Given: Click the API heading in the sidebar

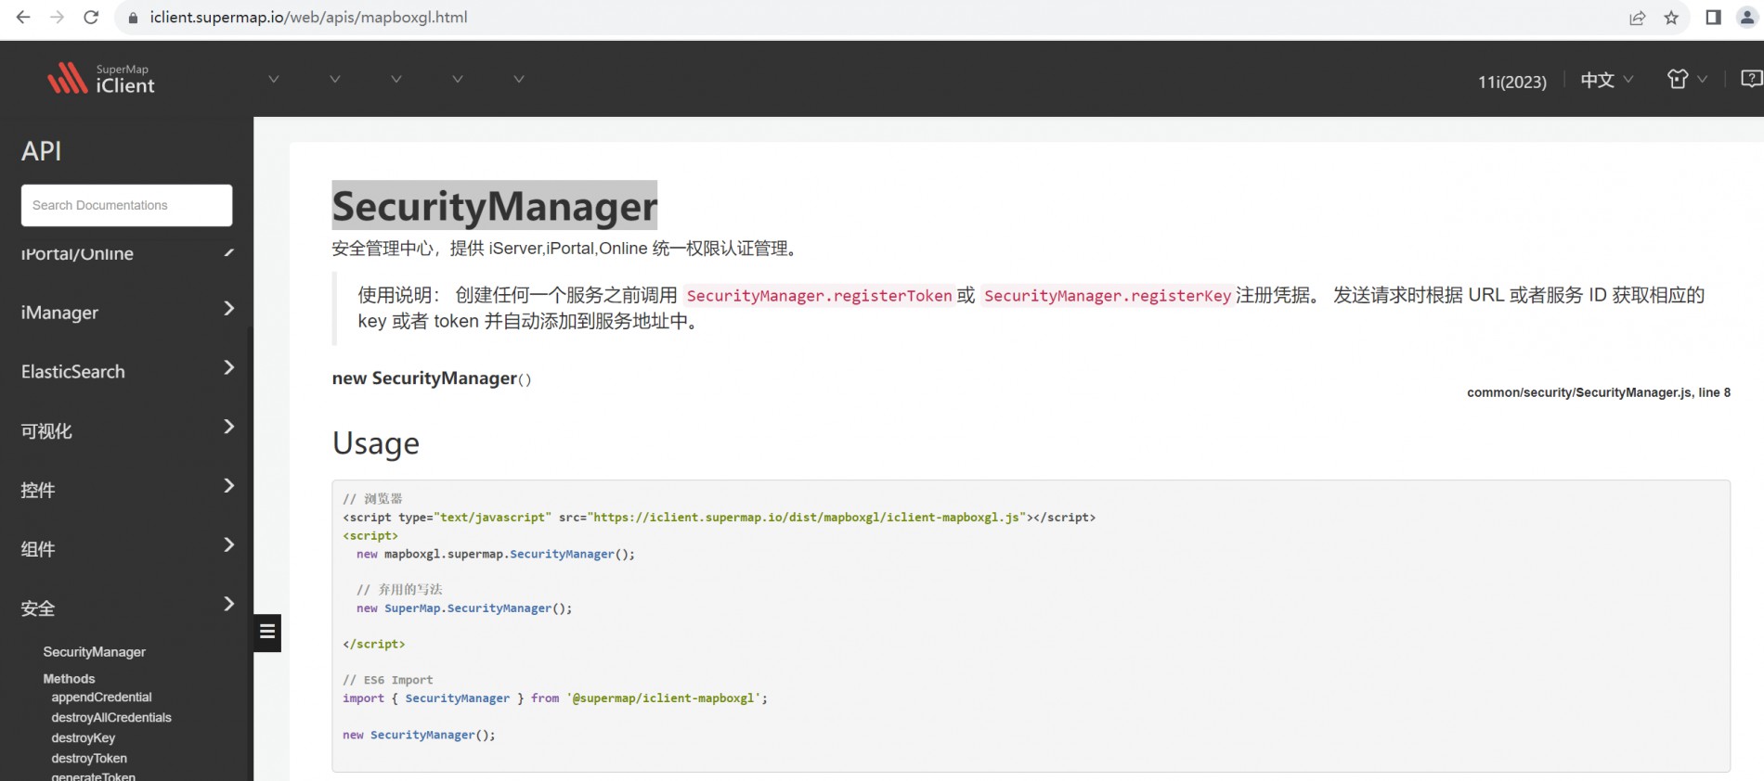Looking at the screenshot, I should (x=42, y=151).
